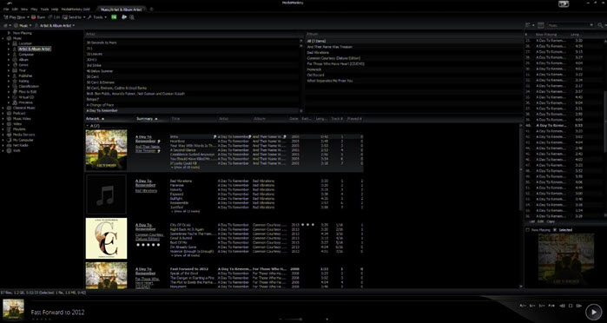Click the magnifier icon beside the search box
607x323 pixels.
click(x=600, y=25)
